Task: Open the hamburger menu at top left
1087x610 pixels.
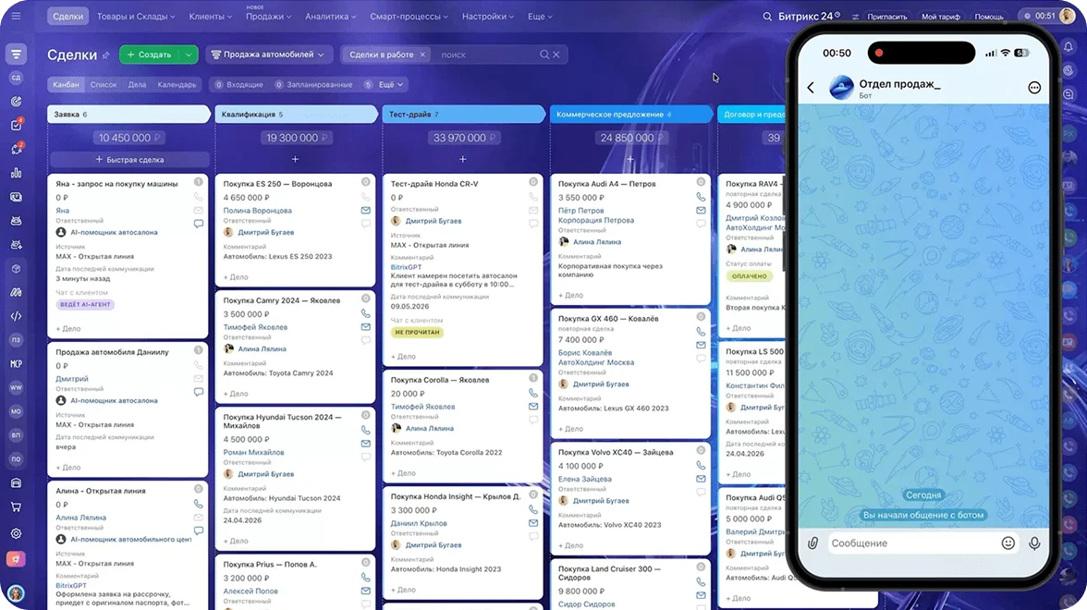Action: [x=16, y=16]
